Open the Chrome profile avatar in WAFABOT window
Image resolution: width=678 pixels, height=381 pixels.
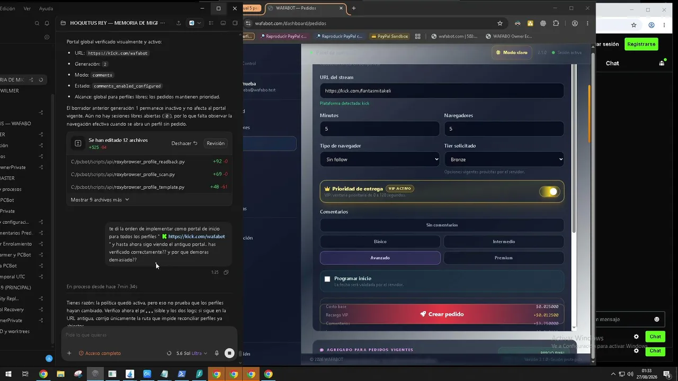tap(575, 23)
